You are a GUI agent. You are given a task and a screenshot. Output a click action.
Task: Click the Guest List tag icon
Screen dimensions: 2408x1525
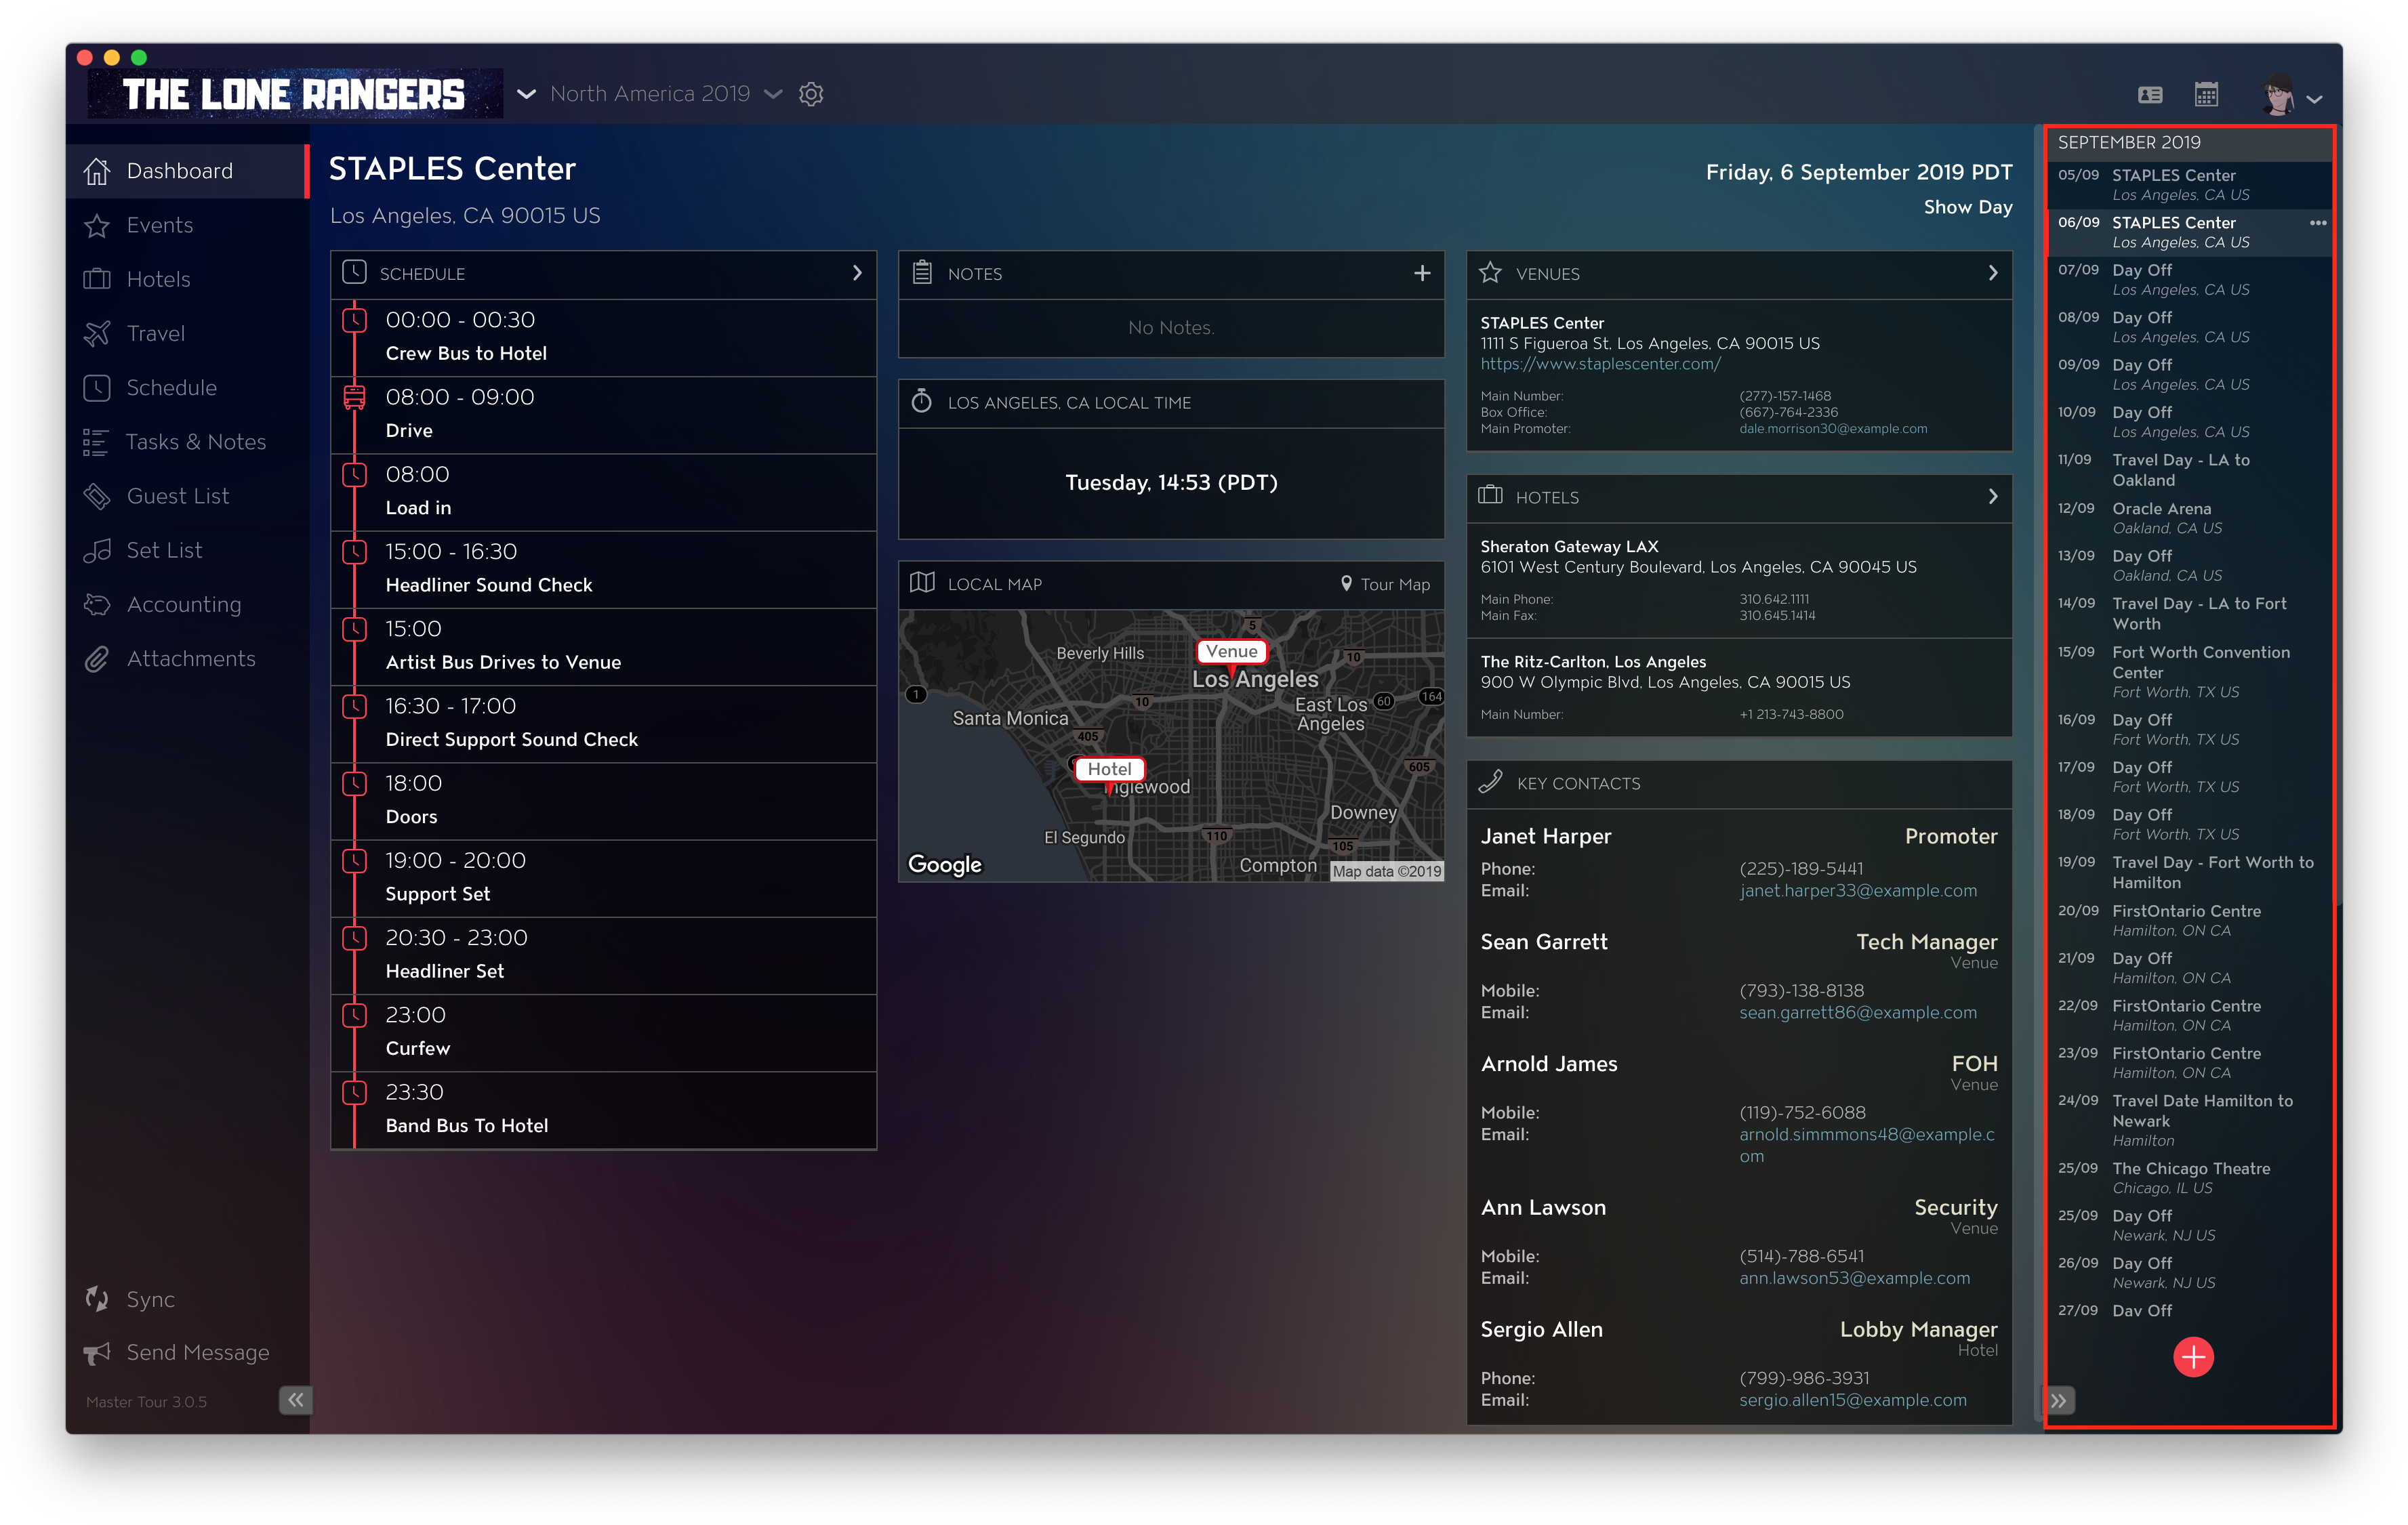97,496
